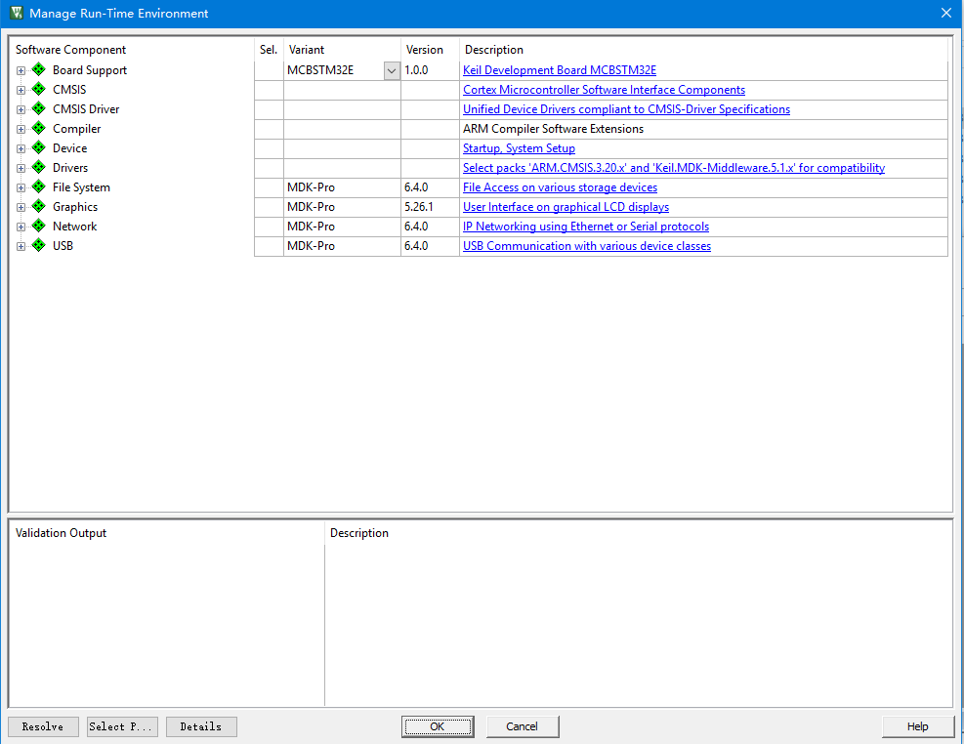
Task: Click the USB MDK-Pro variant cell
Action: click(x=342, y=246)
